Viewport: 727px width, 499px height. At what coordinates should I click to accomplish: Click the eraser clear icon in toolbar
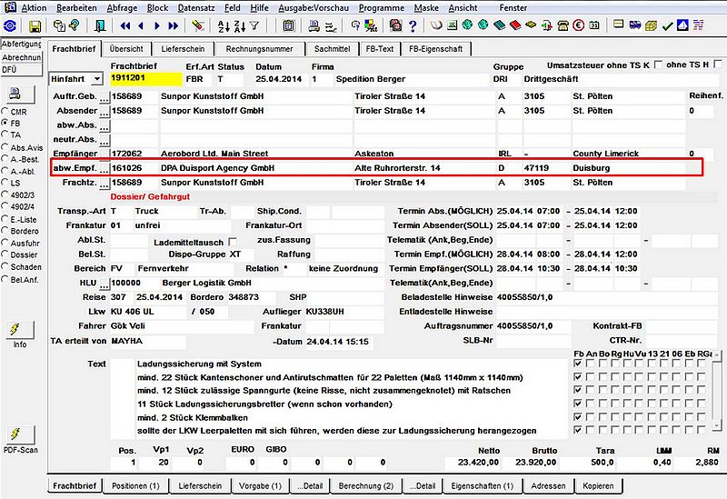[198, 25]
